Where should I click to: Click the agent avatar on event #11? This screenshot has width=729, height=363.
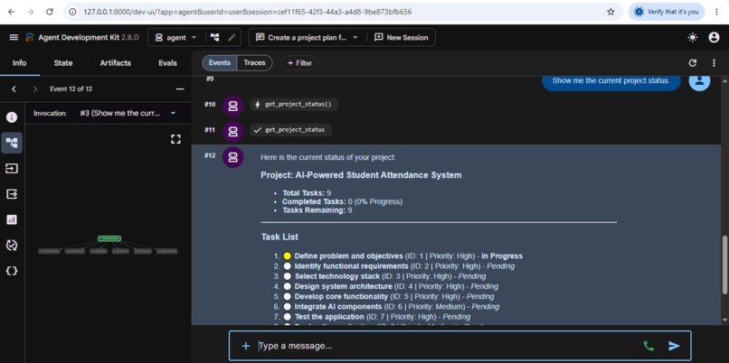pyautogui.click(x=233, y=132)
